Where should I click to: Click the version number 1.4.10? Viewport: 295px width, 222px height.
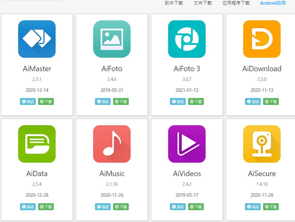click(x=262, y=184)
